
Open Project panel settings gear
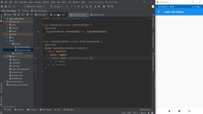pyautogui.click(x=27, y=15)
